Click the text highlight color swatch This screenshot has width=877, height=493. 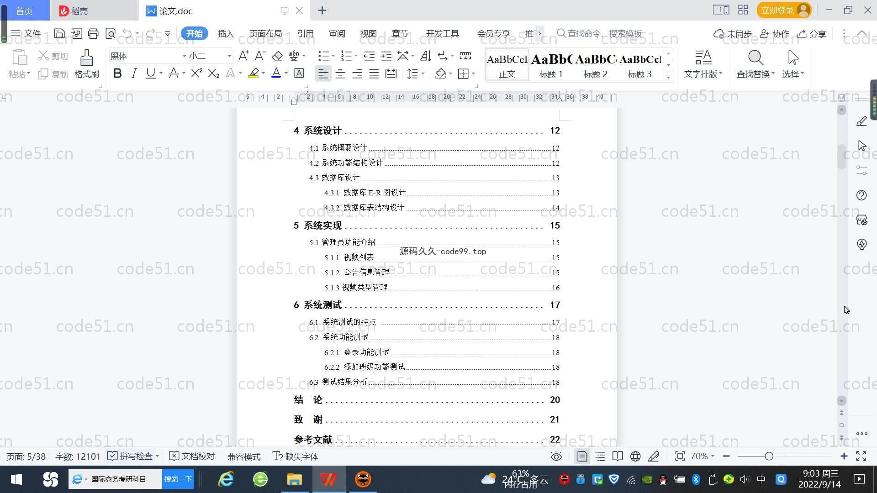(x=254, y=73)
